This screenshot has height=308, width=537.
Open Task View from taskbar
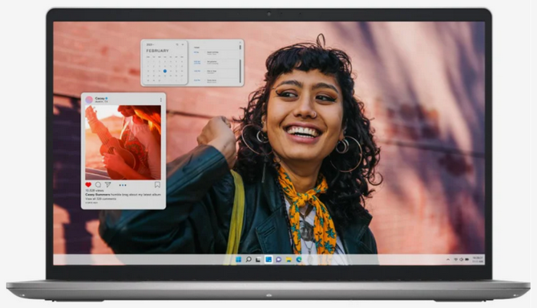click(x=259, y=260)
